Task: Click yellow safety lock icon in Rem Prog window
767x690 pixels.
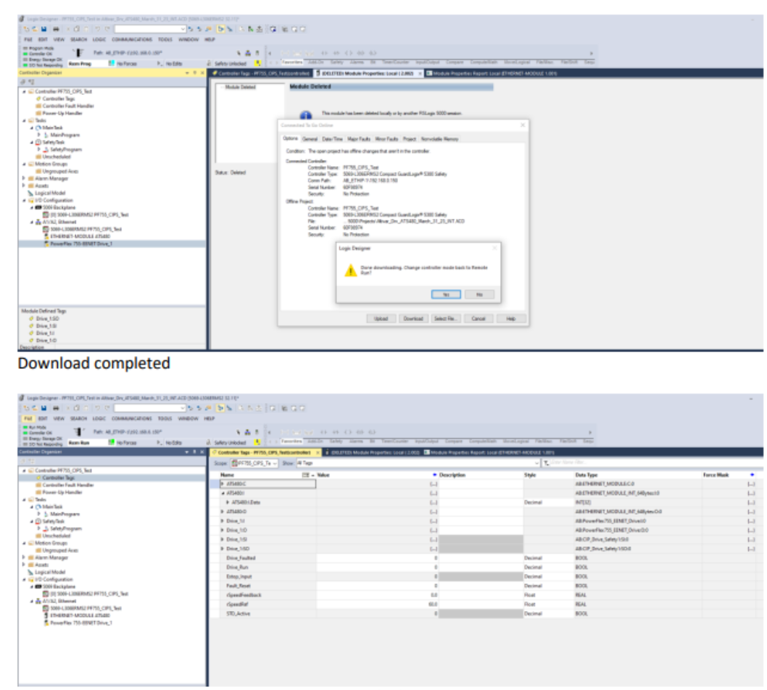Action: tap(257, 63)
